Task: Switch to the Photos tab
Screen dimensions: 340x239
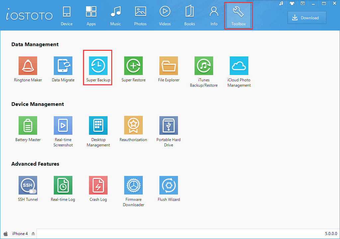Action: tap(140, 16)
